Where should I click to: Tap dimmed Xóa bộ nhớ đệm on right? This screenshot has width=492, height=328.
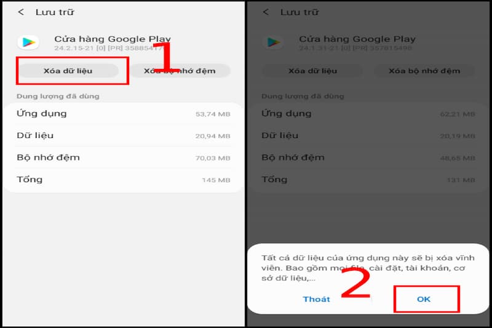[424, 71]
